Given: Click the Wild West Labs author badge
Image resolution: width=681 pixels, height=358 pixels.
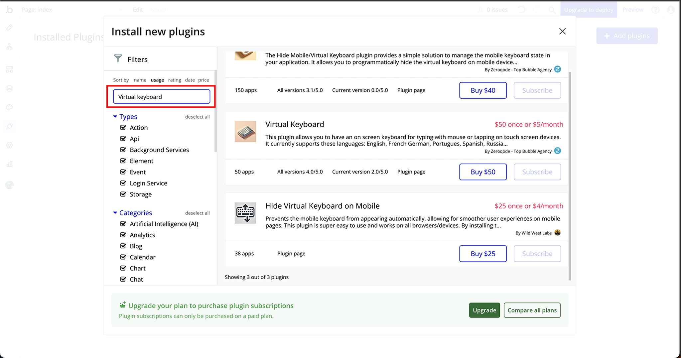Looking at the screenshot, I should tap(558, 233).
